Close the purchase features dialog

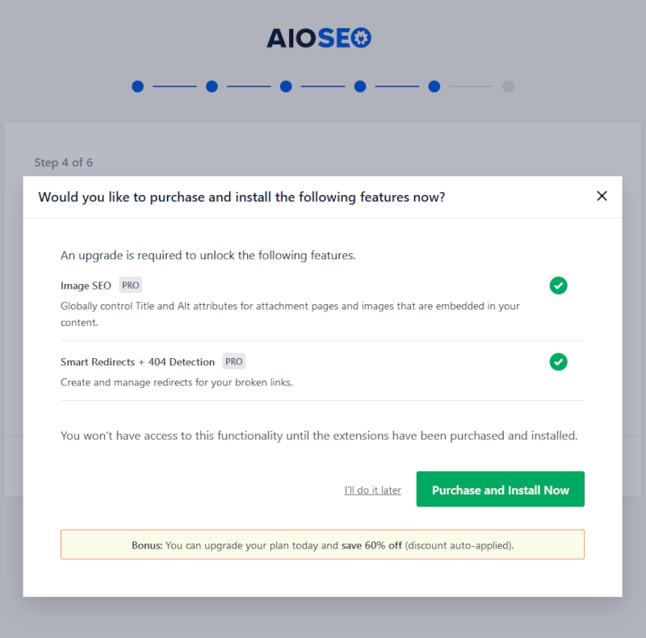click(x=602, y=196)
